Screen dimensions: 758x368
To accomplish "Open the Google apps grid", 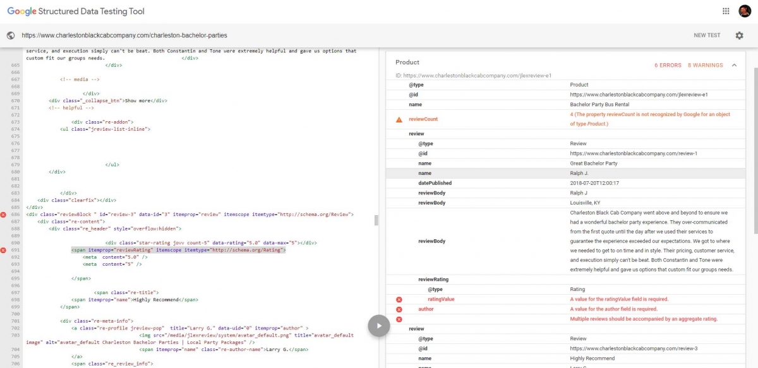I will 726,11.
